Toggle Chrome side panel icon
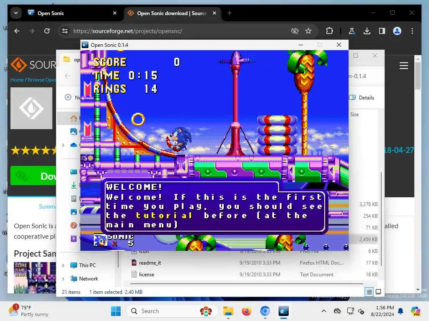 (x=382, y=31)
